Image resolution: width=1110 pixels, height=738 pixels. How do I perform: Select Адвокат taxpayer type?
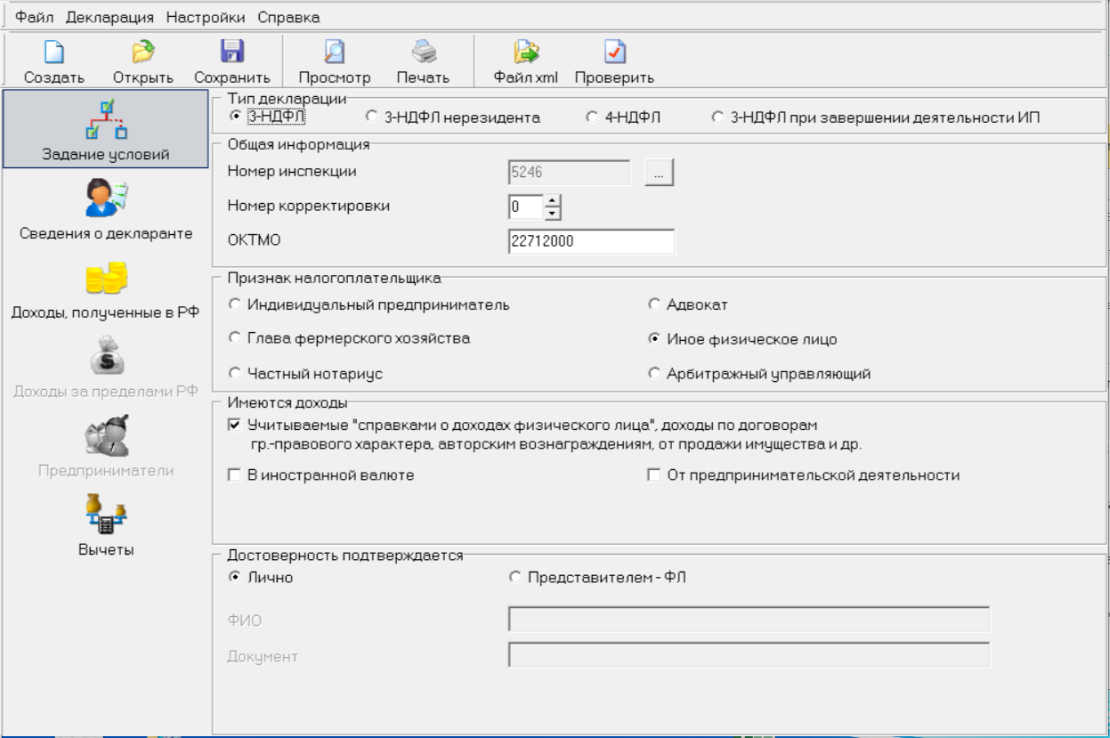pos(654,305)
